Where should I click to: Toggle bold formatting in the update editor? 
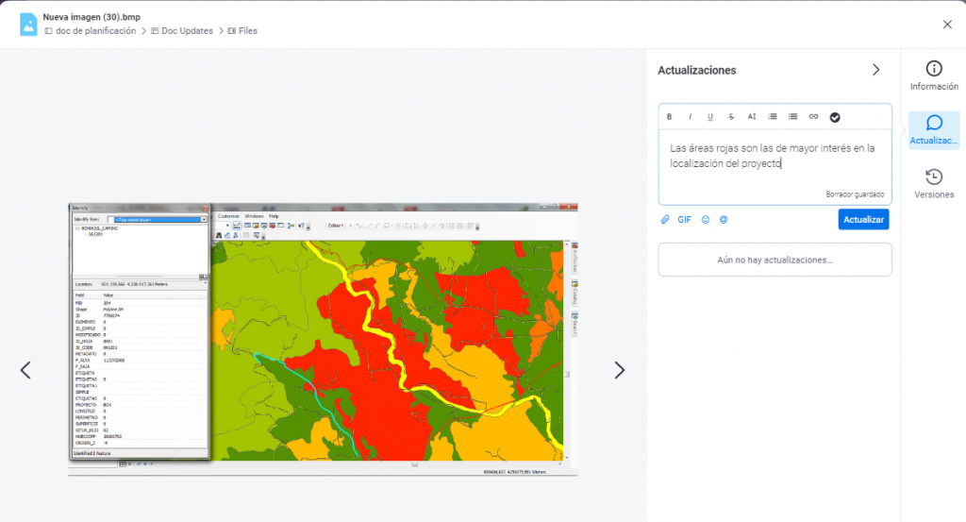[x=670, y=117]
